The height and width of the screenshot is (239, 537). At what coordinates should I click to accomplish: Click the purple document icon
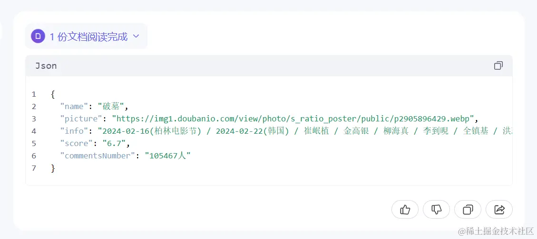(38, 36)
